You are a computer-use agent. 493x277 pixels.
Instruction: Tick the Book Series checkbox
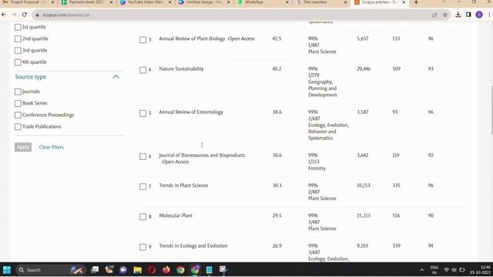[18, 103]
